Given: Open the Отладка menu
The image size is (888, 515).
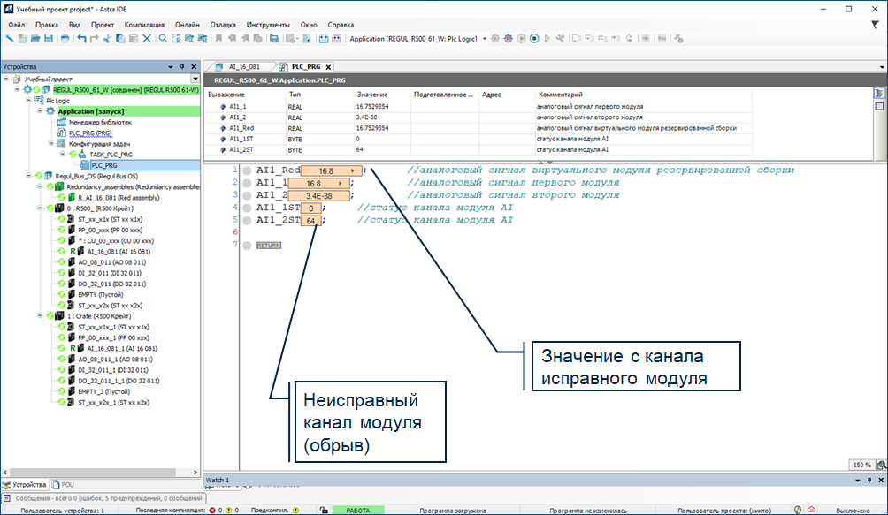Looking at the screenshot, I should coord(224,25).
